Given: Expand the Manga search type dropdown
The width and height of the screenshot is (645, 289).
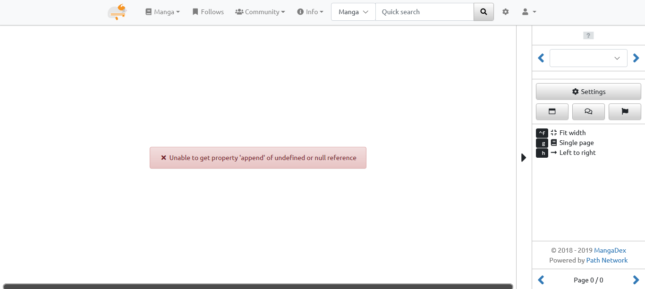Looking at the screenshot, I should pos(353,12).
